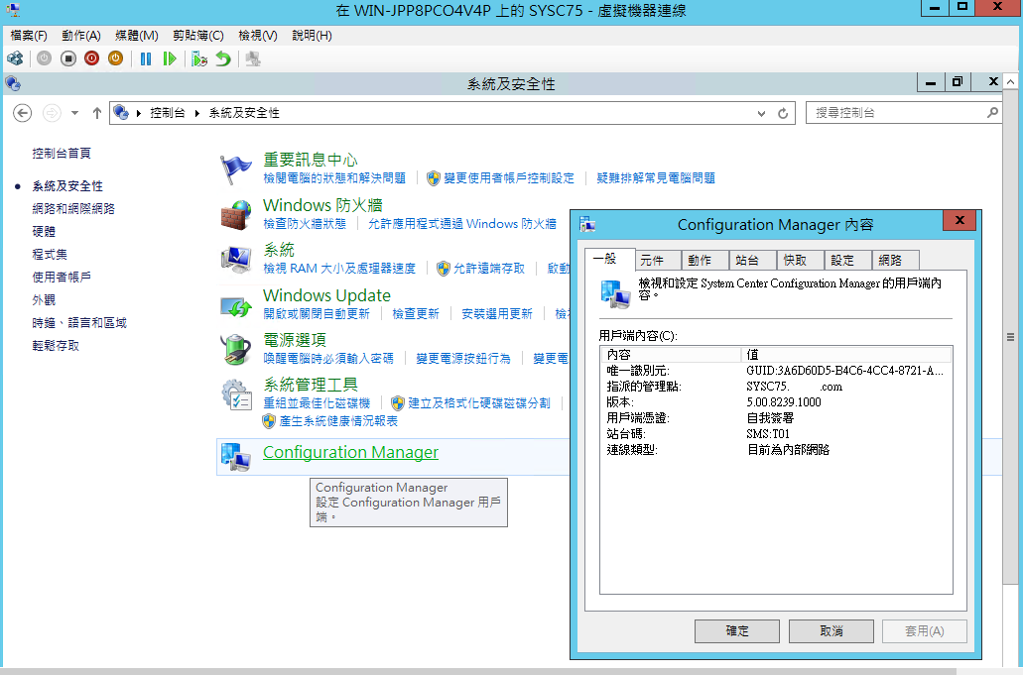Image resolution: width=1023 pixels, height=675 pixels.
Task: Click 取消 in the Configuration Manager dialog
Action: 831,630
